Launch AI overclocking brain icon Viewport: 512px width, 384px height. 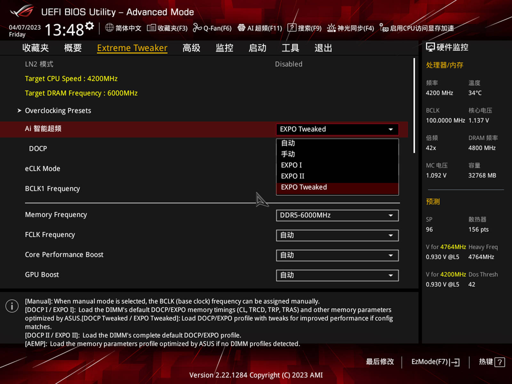point(241,28)
